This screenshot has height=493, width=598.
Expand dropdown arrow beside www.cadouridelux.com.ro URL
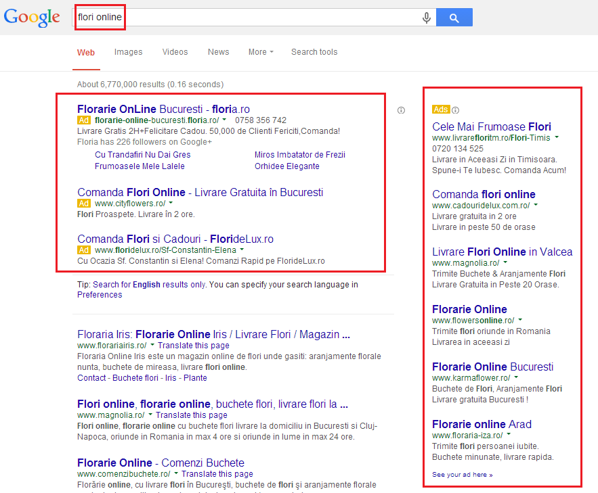(x=536, y=205)
